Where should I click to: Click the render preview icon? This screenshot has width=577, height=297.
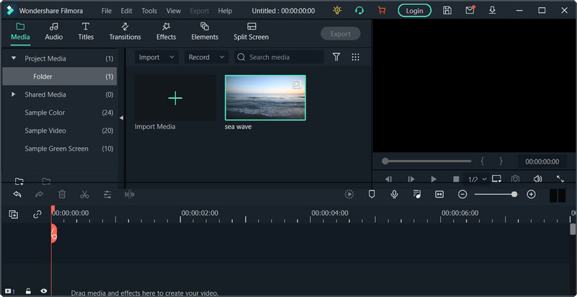[349, 194]
